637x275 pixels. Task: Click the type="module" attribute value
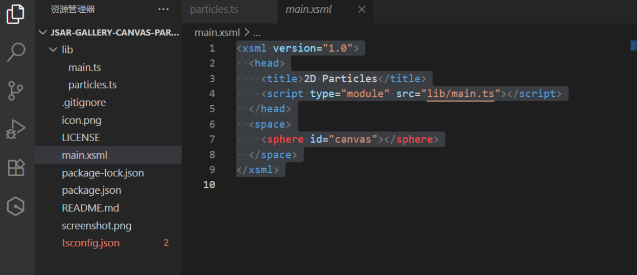click(x=366, y=94)
